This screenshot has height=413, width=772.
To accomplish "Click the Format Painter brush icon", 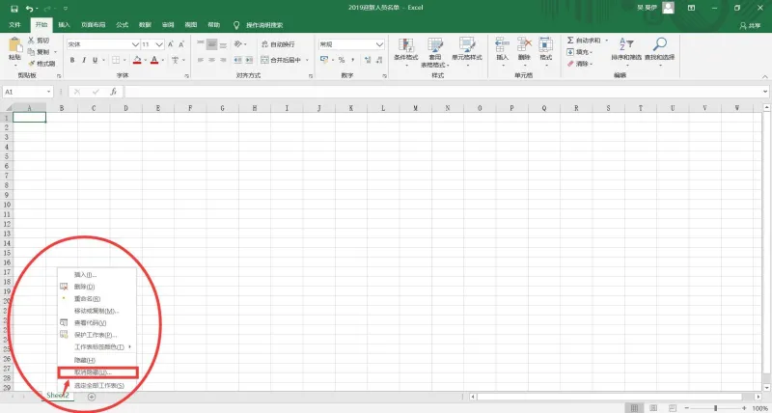I will pyautogui.click(x=32, y=64).
